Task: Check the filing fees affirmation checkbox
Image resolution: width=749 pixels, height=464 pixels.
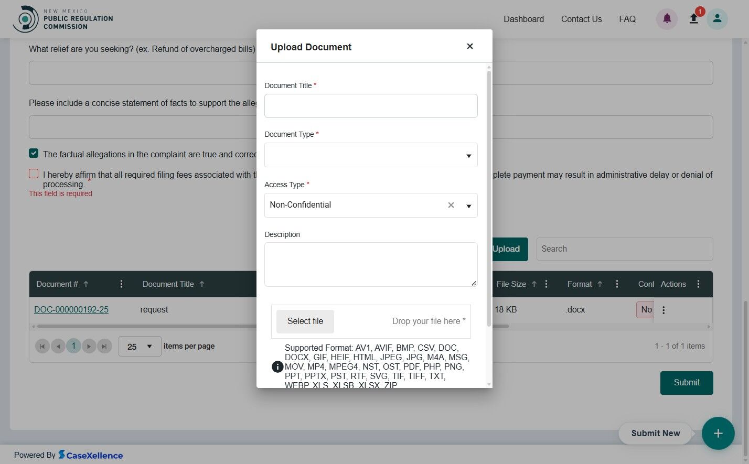Action: [34, 174]
